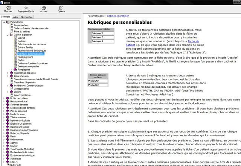Click the Masquer toolbar icon

coord(8,8)
